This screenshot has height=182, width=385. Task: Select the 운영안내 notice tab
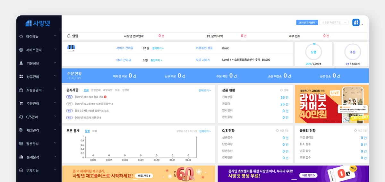coord(96,90)
